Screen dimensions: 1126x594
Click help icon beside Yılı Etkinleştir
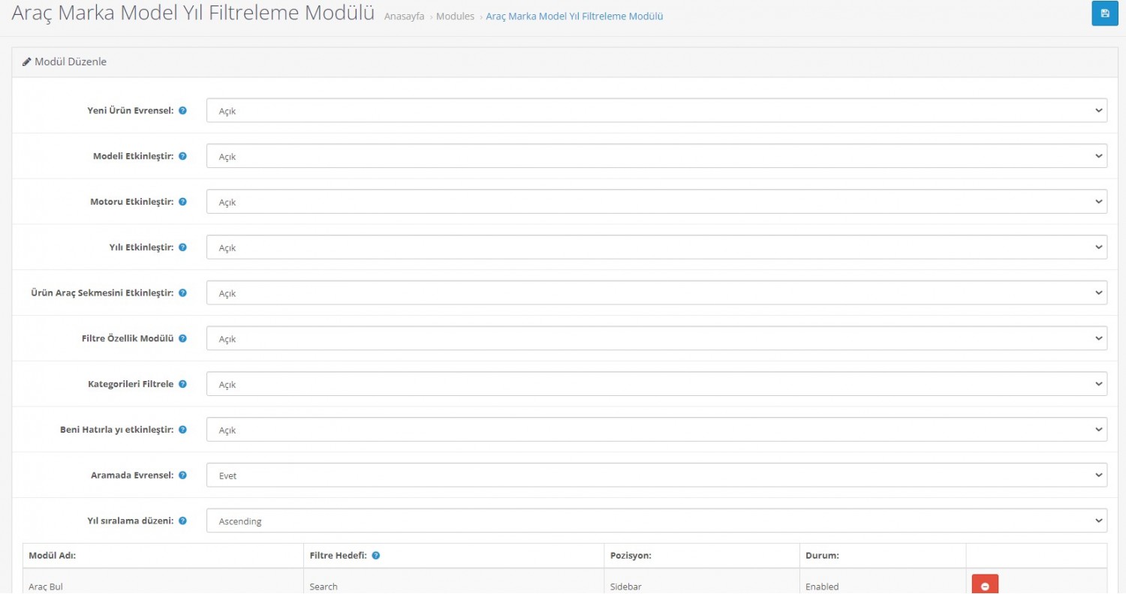pos(182,247)
